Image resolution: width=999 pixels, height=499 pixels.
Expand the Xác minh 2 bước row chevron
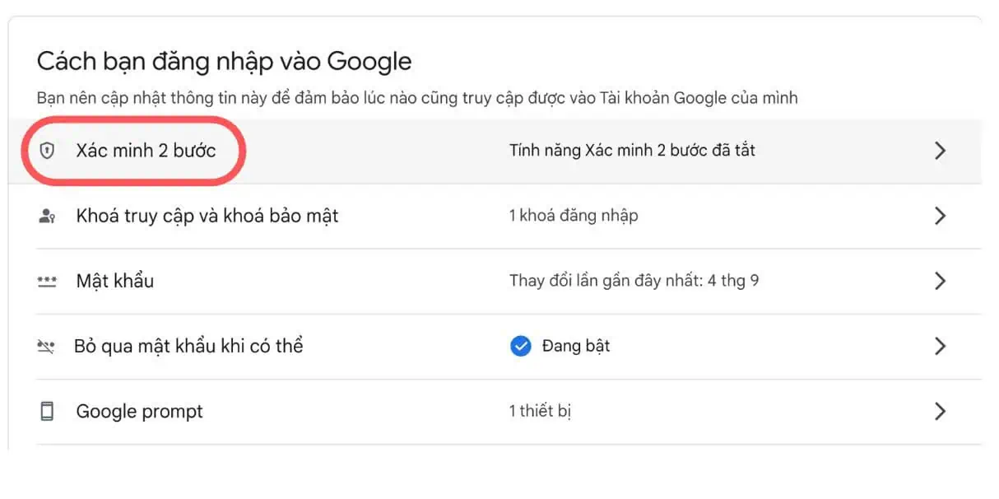coord(941,151)
